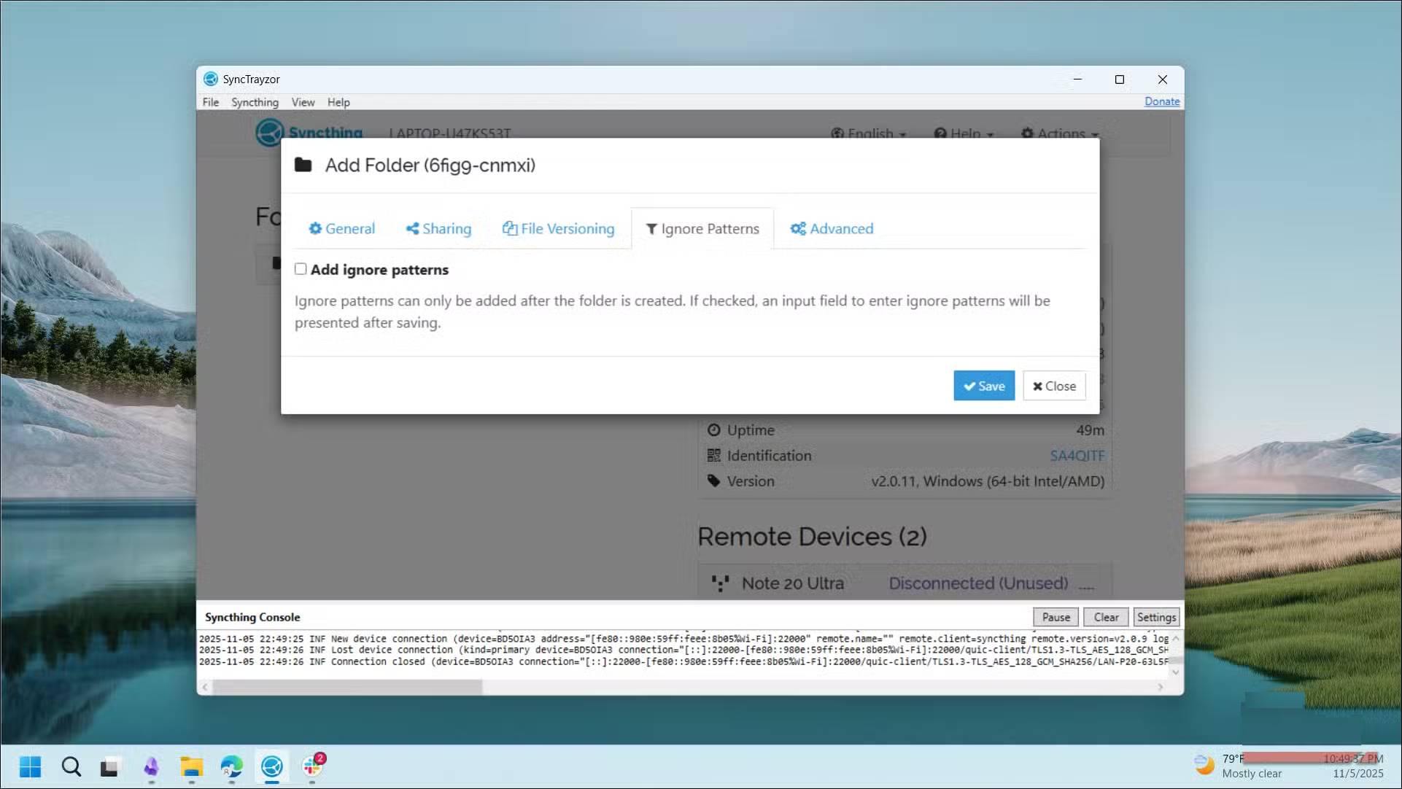
Task: Open Slack from the taskbar
Action: 312,766
